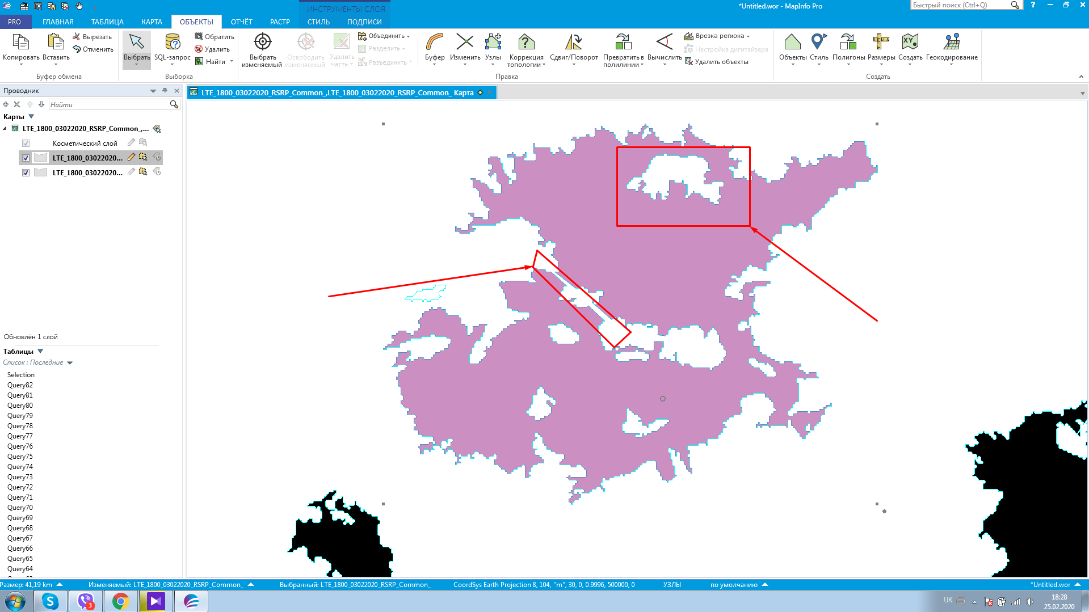Expand the Карты section dropdown arrow
This screenshot has height=612, width=1089.
point(31,117)
